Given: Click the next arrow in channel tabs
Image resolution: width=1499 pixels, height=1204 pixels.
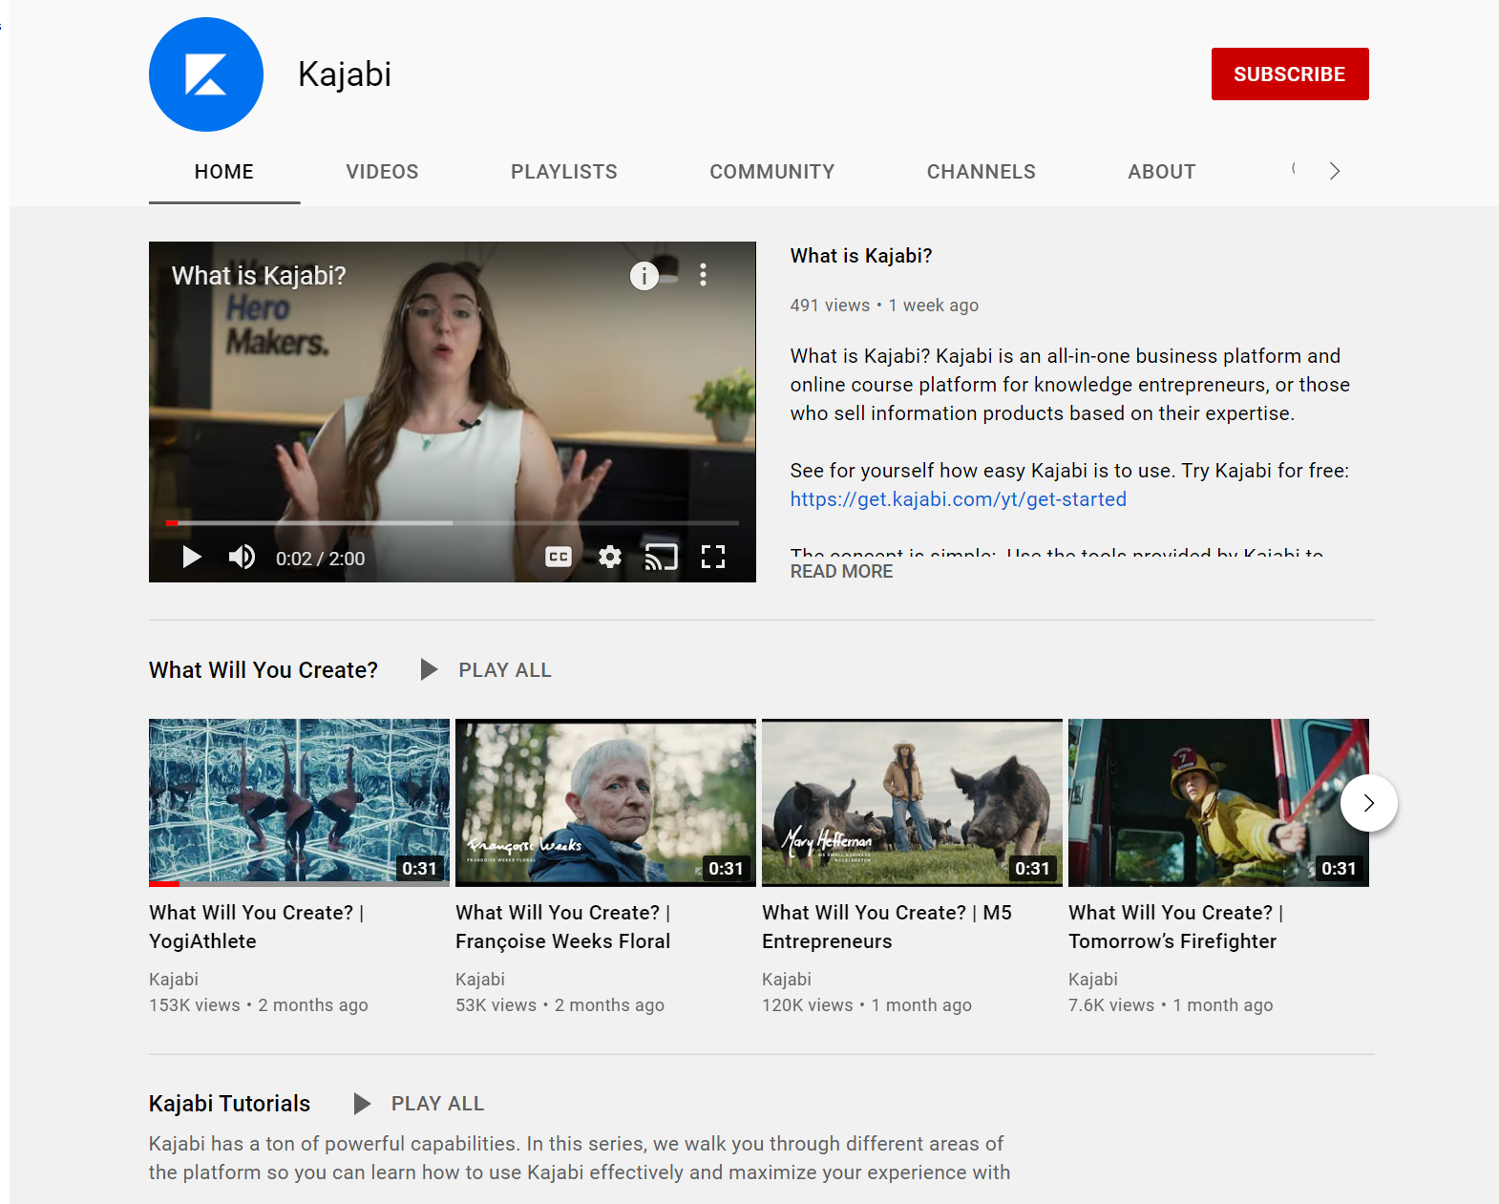Looking at the screenshot, I should pyautogui.click(x=1335, y=171).
